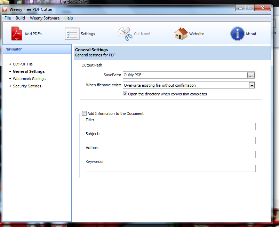Open the File menu
Viewport: 279px width, 227px height.
coord(8,18)
